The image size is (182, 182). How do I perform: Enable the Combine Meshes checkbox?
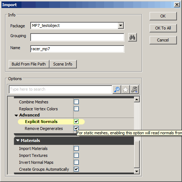coord(76,102)
